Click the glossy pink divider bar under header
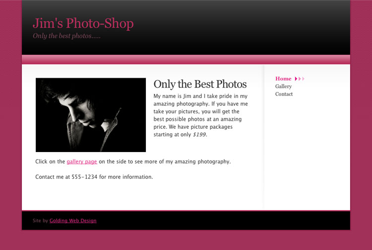The height and width of the screenshot is (250, 372). (186, 60)
